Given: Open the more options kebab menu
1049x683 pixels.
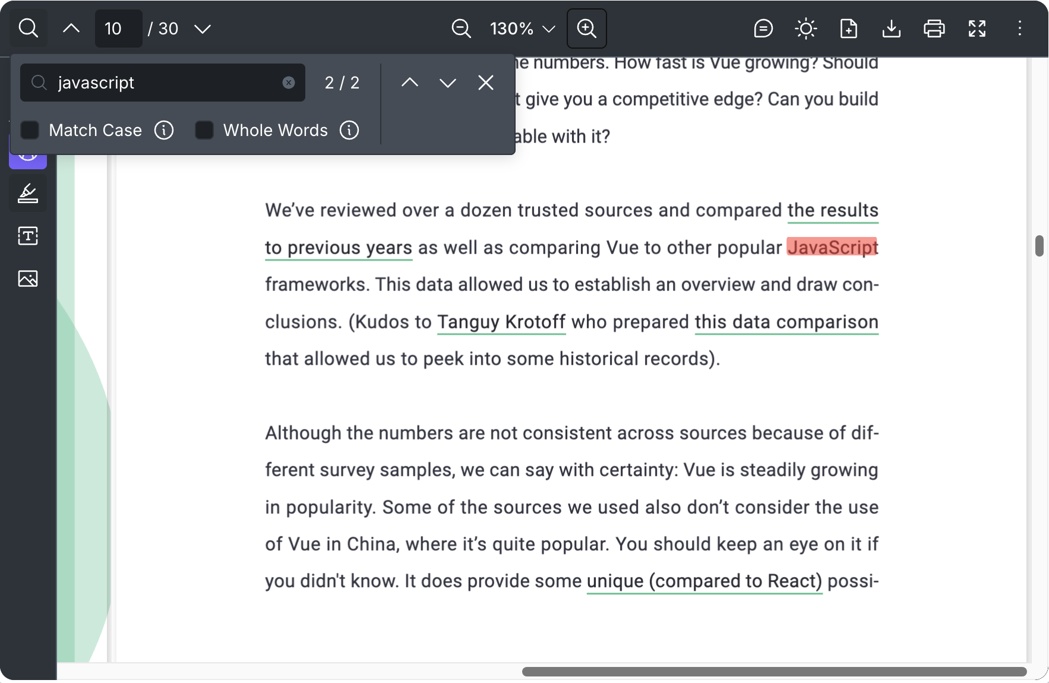Looking at the screenshot, I should click(x=1019, y=29).
